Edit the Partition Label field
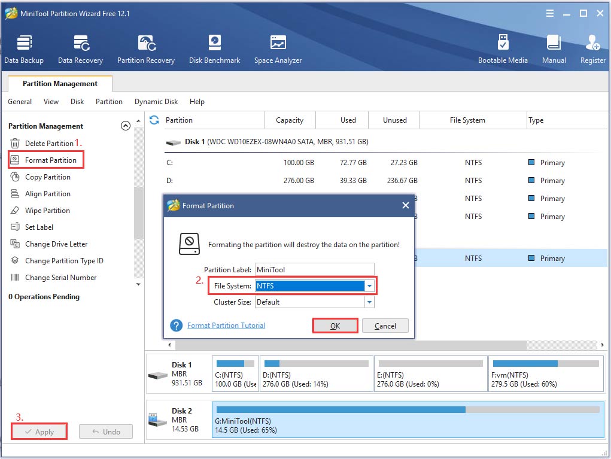611x459 pixels. pyautogui.click(x=314, y=270)
